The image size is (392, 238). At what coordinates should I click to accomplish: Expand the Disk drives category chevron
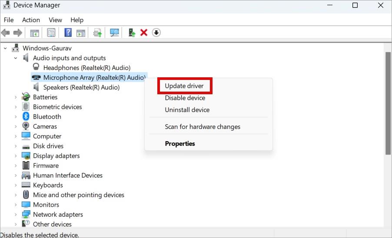click(16, 146)
